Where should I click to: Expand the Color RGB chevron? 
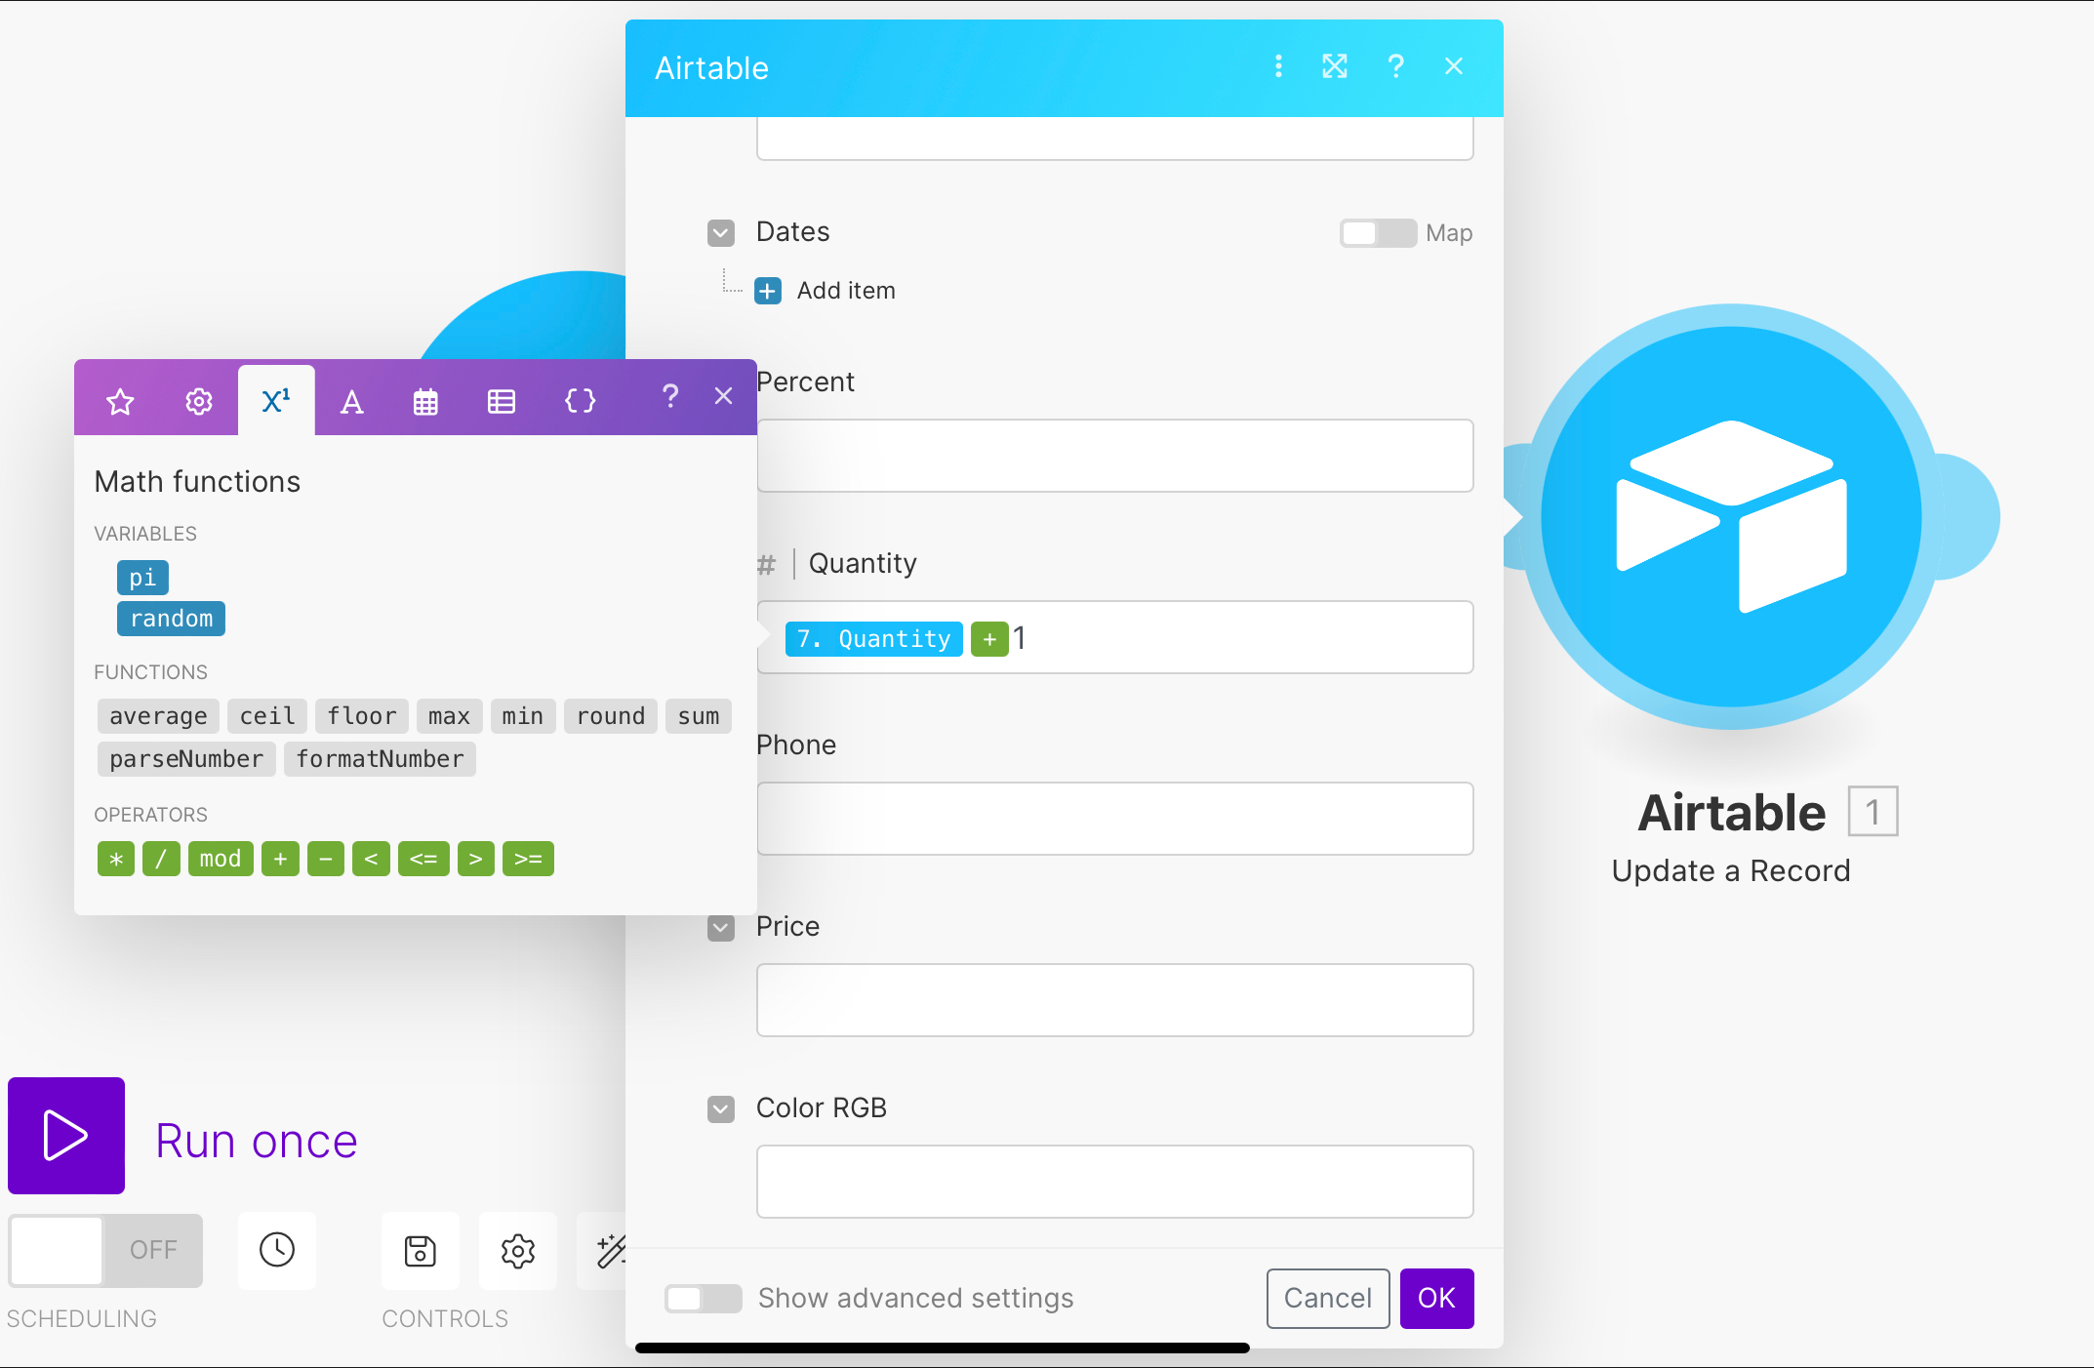click(721, 1109)
